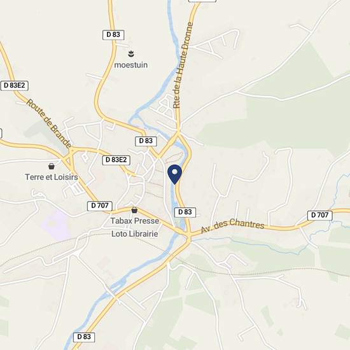
Task: Open the Terre et Loisirs label
Action: (52, 177)
